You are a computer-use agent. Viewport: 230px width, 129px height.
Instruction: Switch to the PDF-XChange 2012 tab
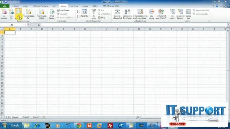tap(111, 6)
